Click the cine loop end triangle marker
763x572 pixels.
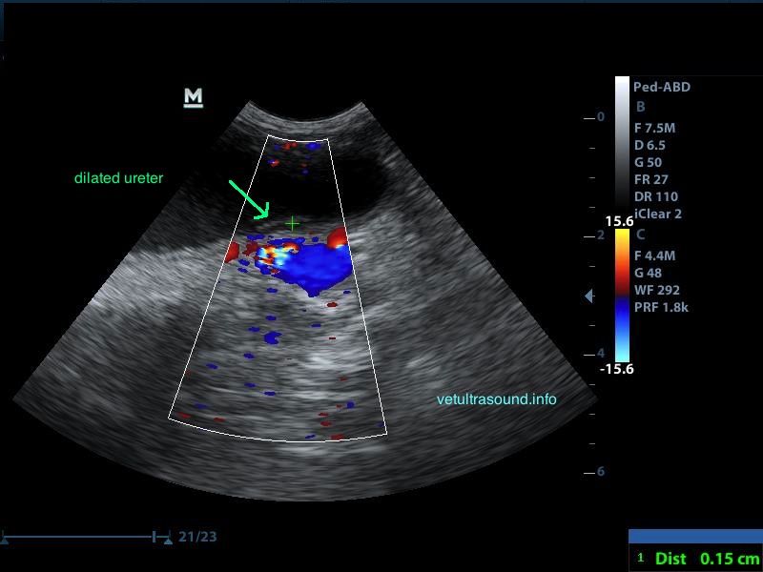[168, 539]
